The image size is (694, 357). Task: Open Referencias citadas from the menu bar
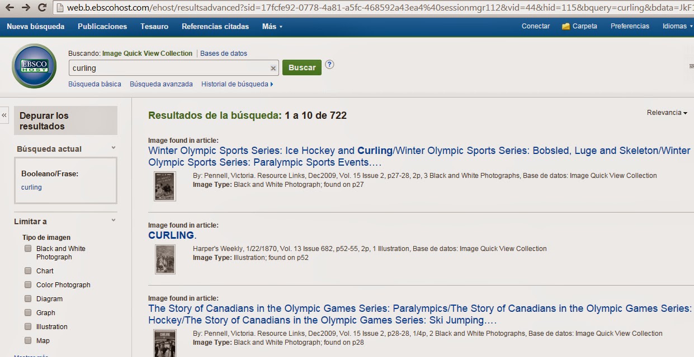(215, 26)
